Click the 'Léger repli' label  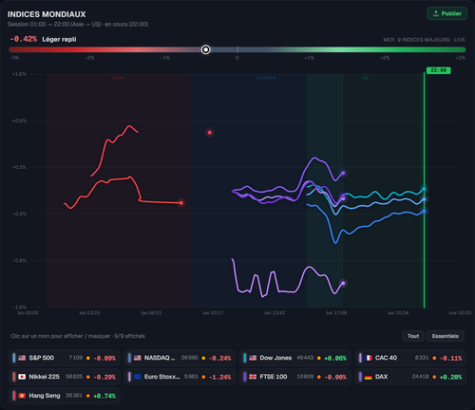pyautogui.click(x=59, y=40)
